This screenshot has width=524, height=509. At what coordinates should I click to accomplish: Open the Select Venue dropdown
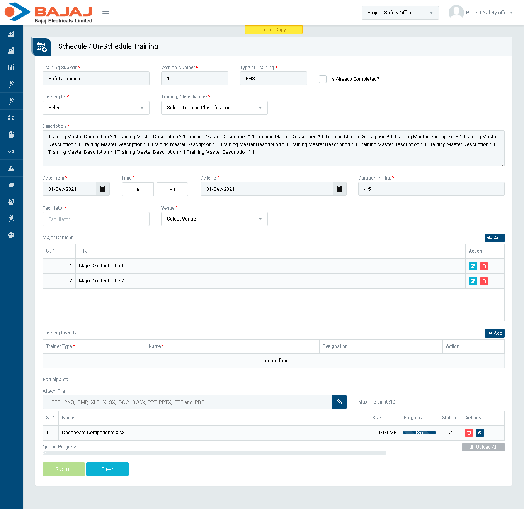point(214,219)
